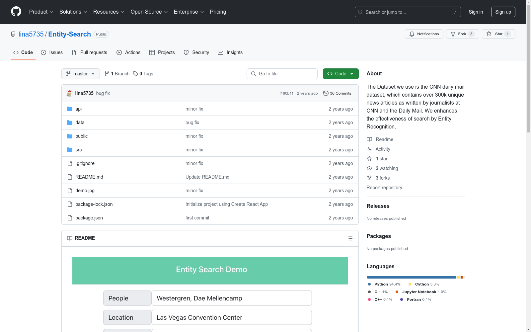Click the GitHub logo icon
The image size is (531, 332).
coord(16,12)
